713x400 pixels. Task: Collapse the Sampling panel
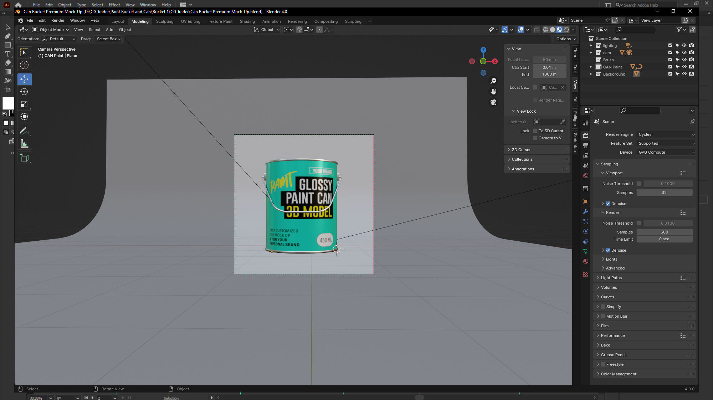coord(609,164)
